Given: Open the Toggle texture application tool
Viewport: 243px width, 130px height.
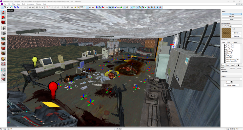Looking at the screenshot, I should coord(3,38).
